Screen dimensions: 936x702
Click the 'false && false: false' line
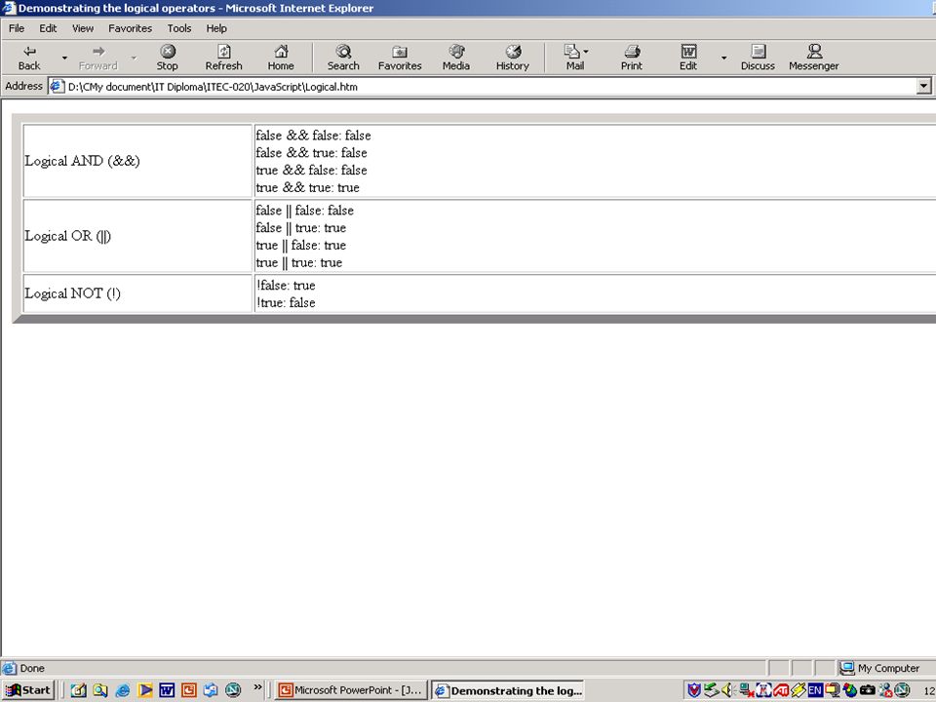[x=313, y=136]
